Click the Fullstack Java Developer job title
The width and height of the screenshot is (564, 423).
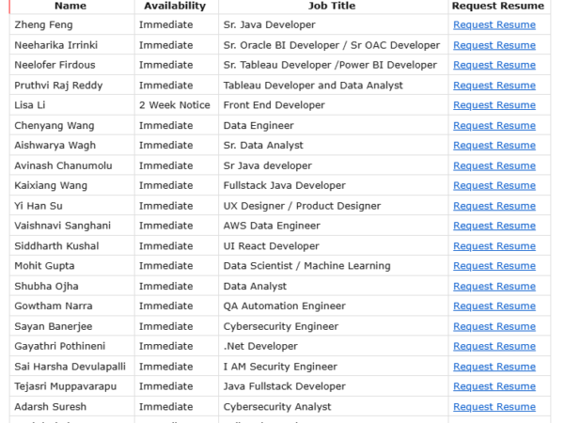[x=285, y=185]
